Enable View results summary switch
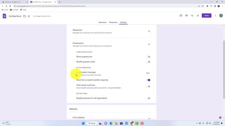The height and width of the screenshot is (126, 225). pos(148,86)
